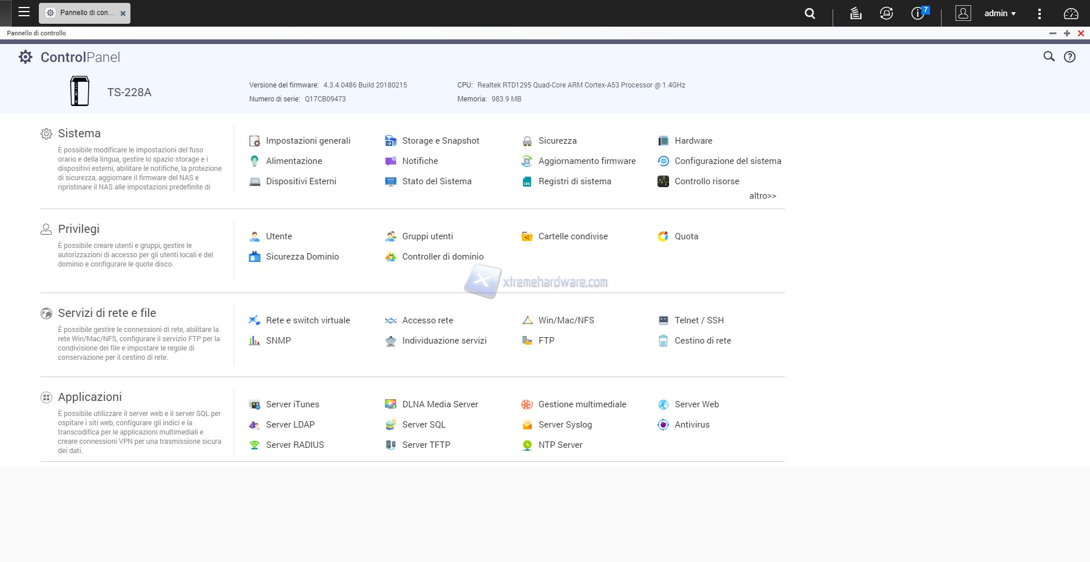The image size is (1090, 562).
Task: Open the three-dot more options menu
Action: (x=1039, y=13)
